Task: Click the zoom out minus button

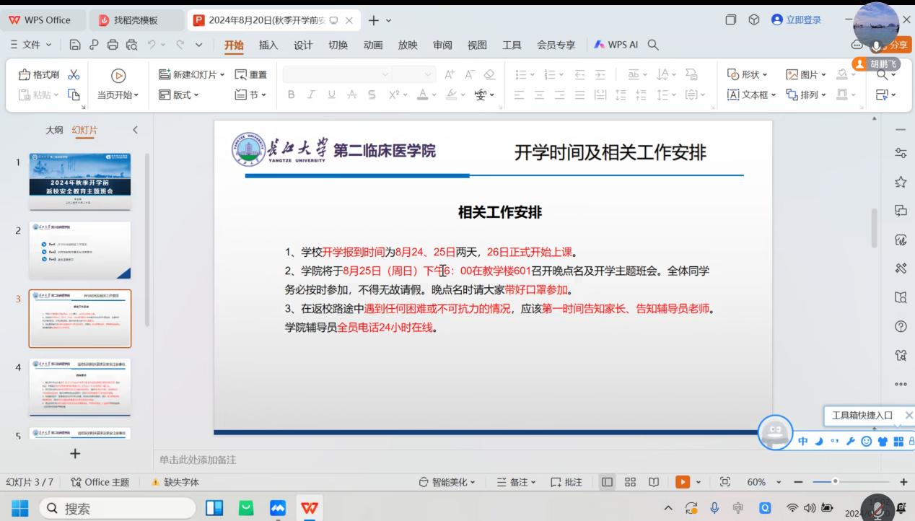Action: (x=798, y=482)
